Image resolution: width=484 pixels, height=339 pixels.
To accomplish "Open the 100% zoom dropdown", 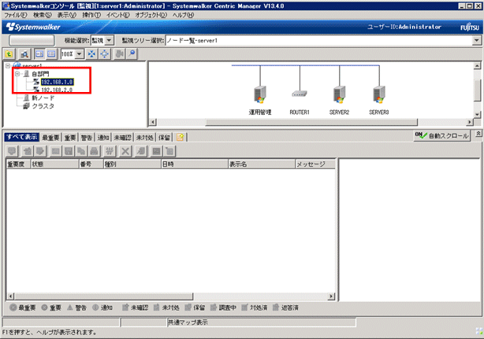I will click(79, 53).
